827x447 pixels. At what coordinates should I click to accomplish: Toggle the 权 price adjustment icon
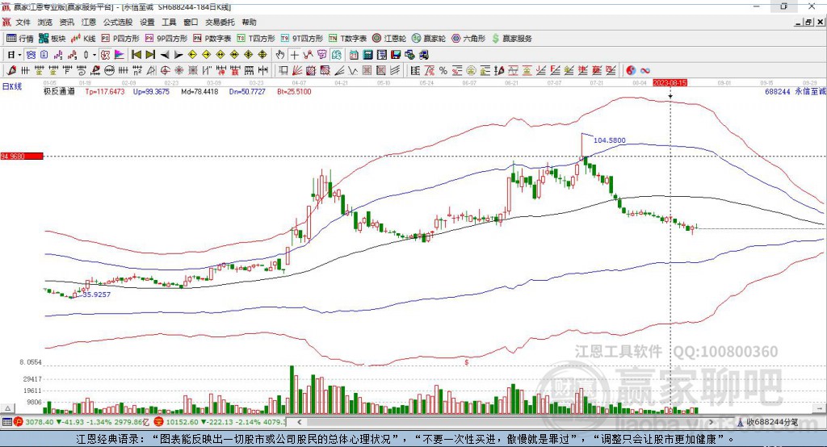click(x=106, y=55)
